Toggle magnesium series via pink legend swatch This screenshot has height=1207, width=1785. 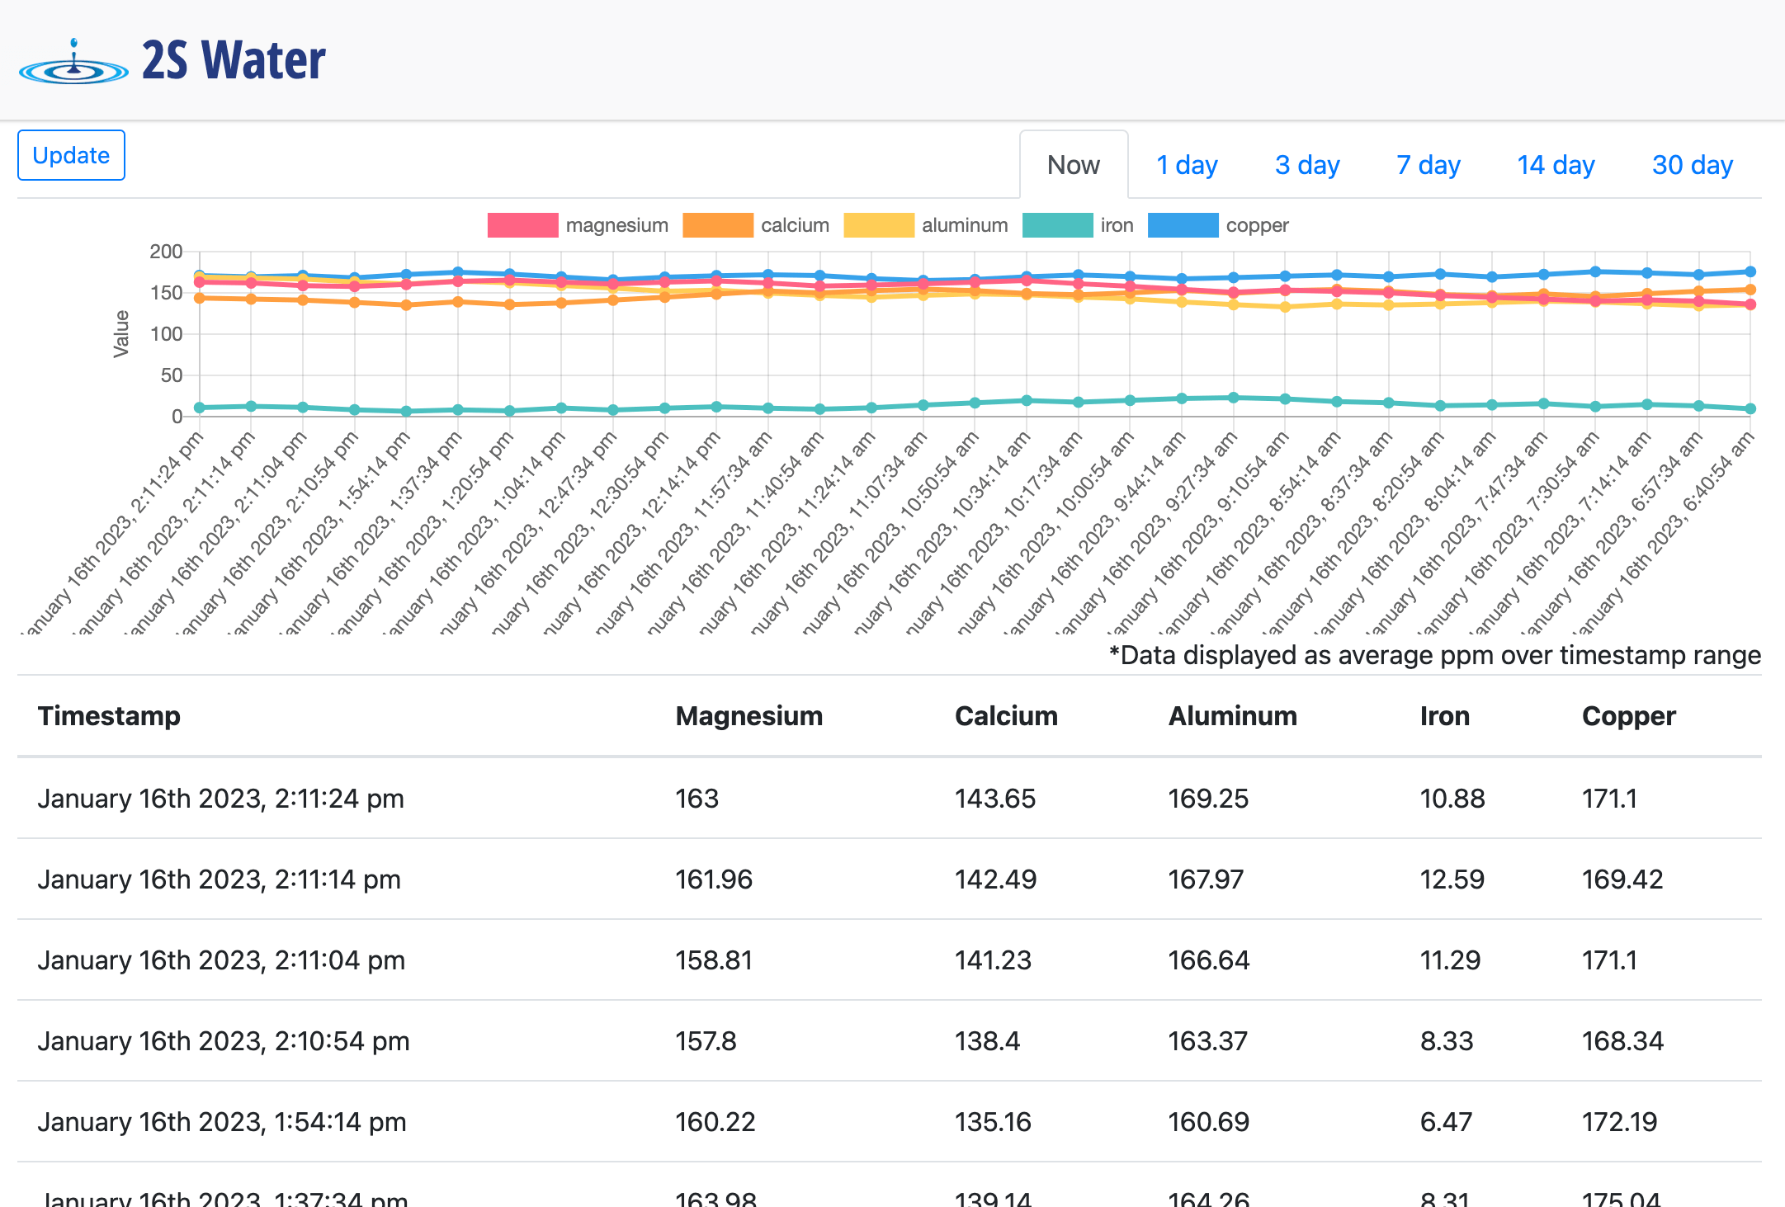tap(522, 225)
